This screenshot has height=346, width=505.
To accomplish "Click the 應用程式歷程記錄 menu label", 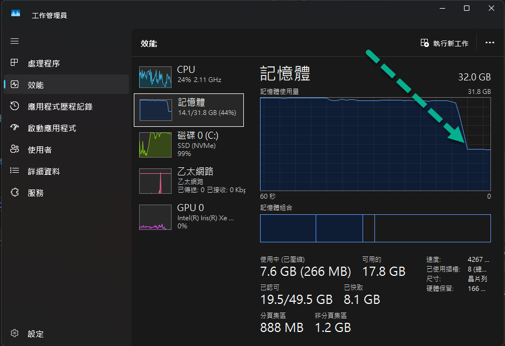I will pyautogui.click(x=60, y=106).
